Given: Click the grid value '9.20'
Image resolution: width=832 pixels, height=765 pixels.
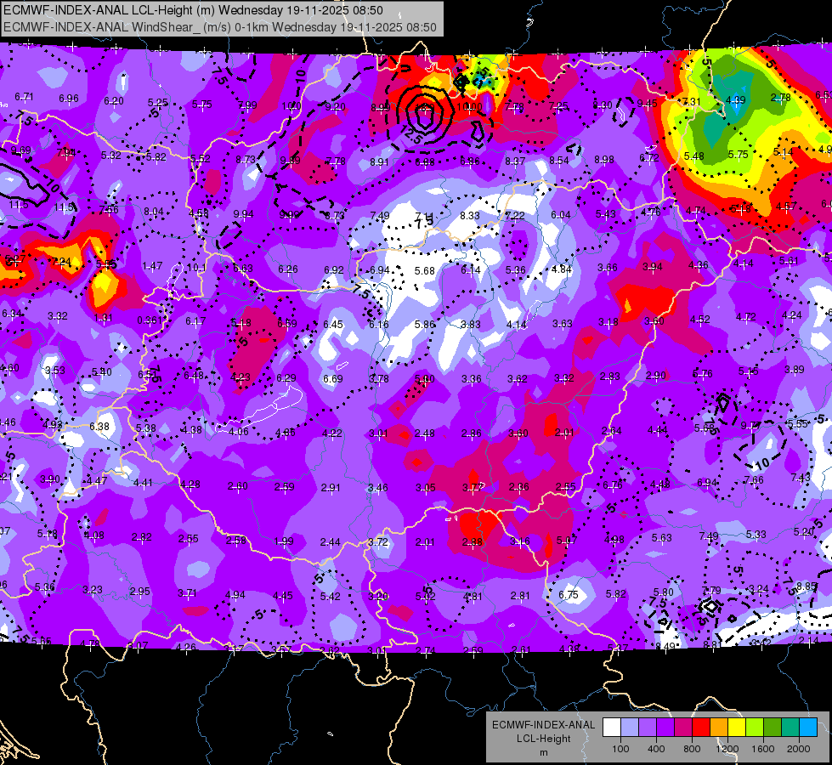Looking at the screenshot, I should [336, 107].
